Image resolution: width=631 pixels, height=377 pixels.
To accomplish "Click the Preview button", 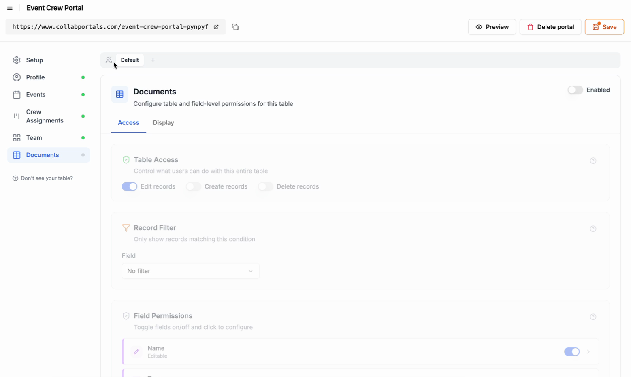I will tap(492, 27).
